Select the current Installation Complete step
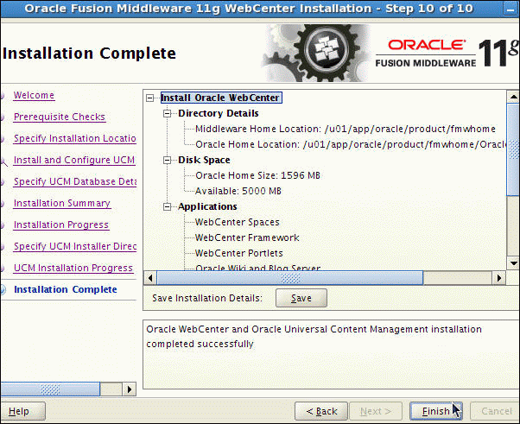 tap(66, 289)
